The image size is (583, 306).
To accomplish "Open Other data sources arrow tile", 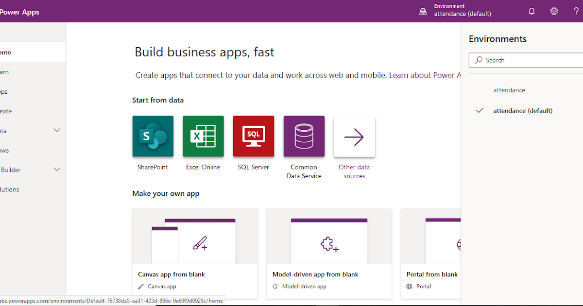I will click(354, 136).
